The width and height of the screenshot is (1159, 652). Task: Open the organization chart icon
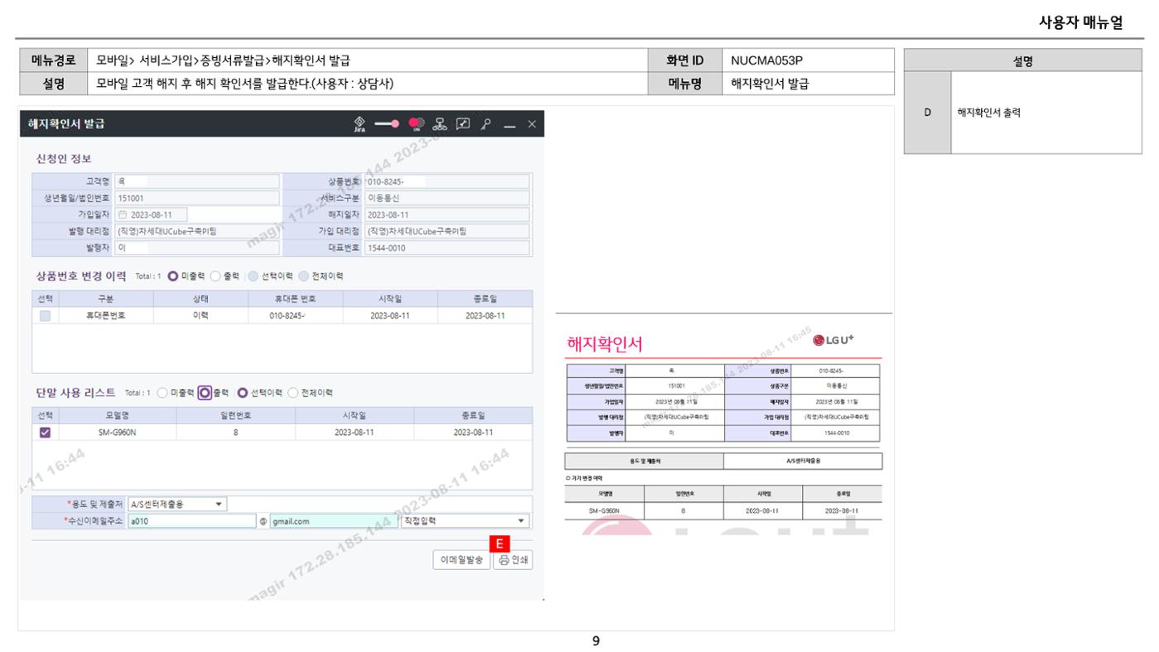pyautogui.click(x=441, y=124)
